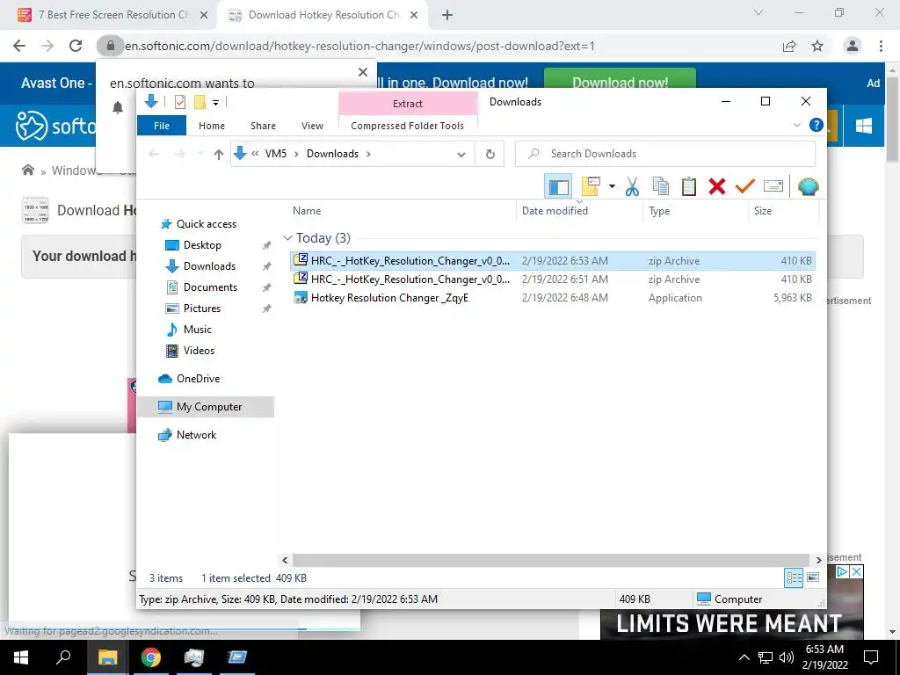900x675 pixels.
Task: Sort by Name column header
Action: point(307,211)
